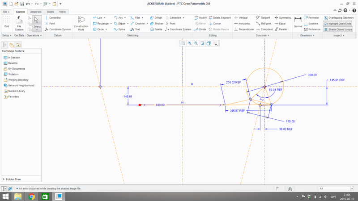Click the Construction Mode icon
This screenshot has height=201, width=358.
(81, 20)
